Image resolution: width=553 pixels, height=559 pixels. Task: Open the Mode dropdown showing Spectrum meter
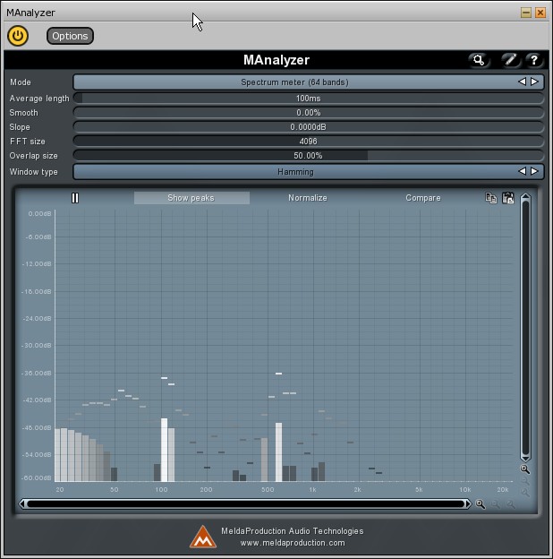coord(294,82)
